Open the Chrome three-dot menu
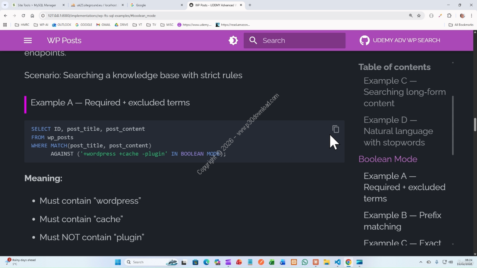The height and width of the screenshot is (268, 477). [x=472, y=16]
